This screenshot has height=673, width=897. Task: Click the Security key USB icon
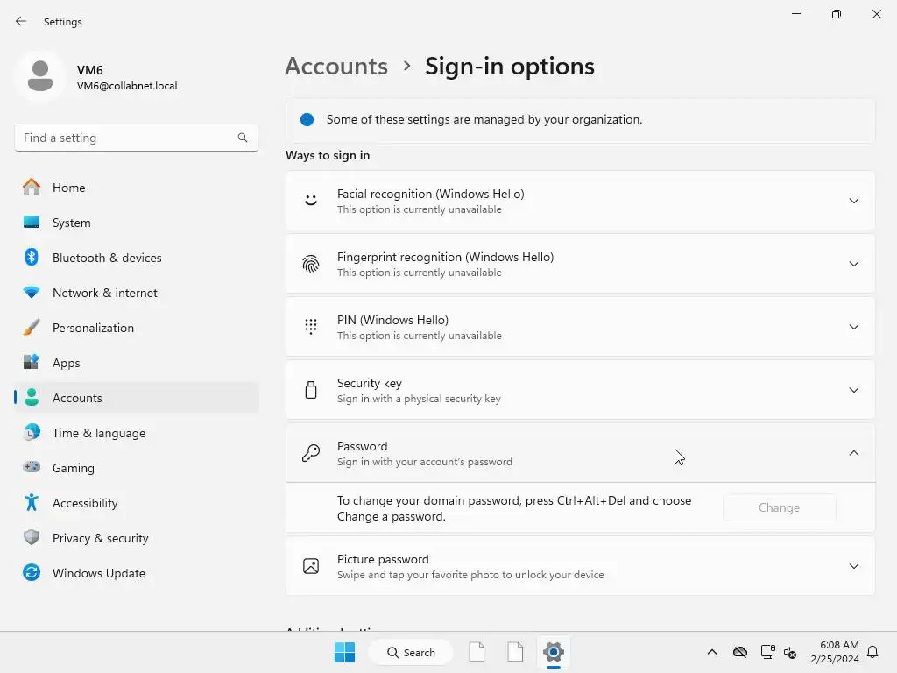click(x=311, y=390)
